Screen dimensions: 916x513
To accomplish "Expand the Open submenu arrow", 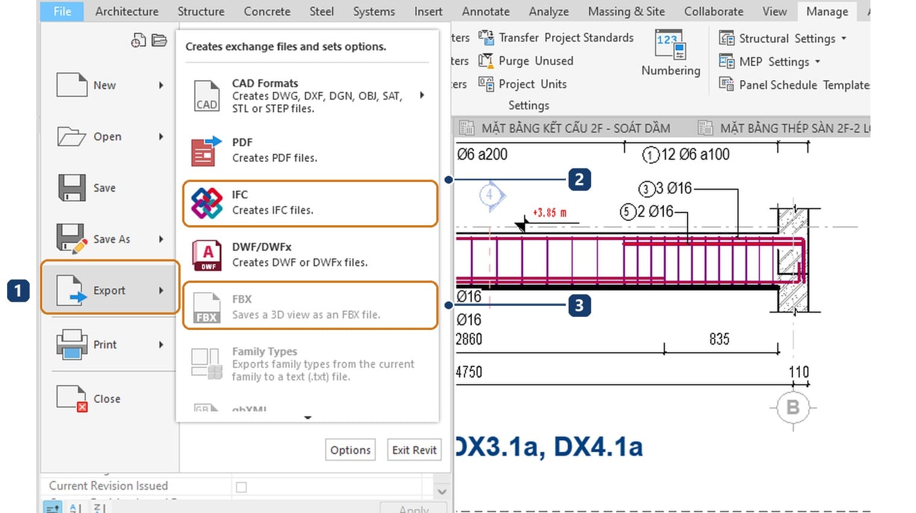I will tap(161, 137).
